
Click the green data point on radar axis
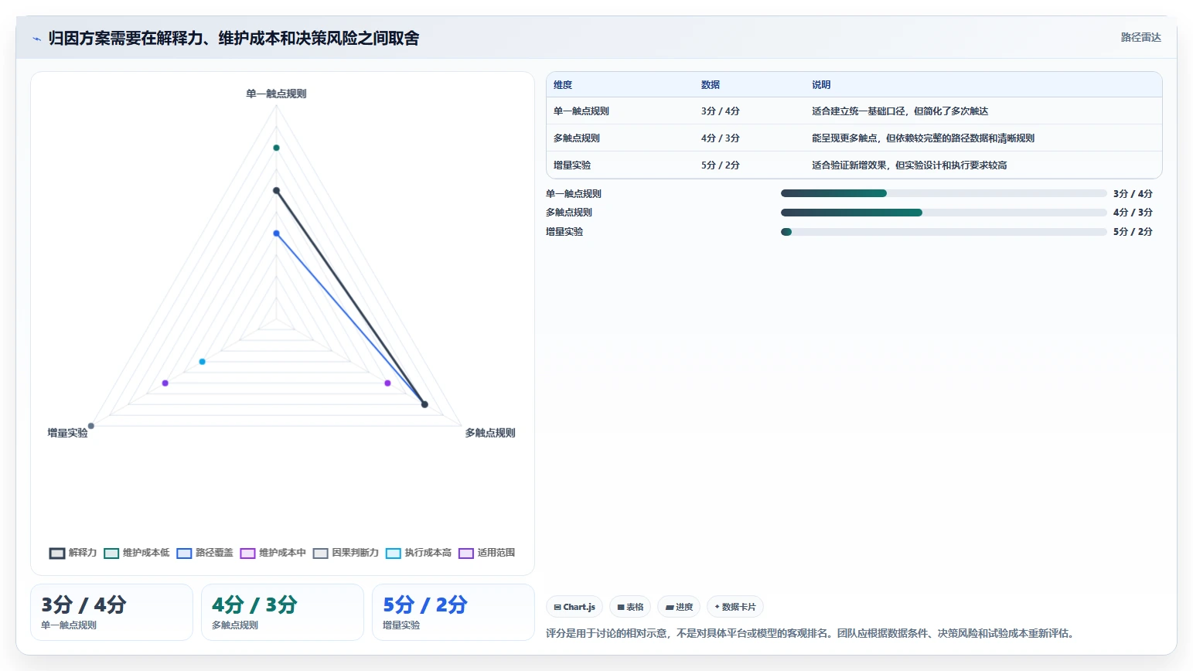pyautogui.click(x=276, y=148)
